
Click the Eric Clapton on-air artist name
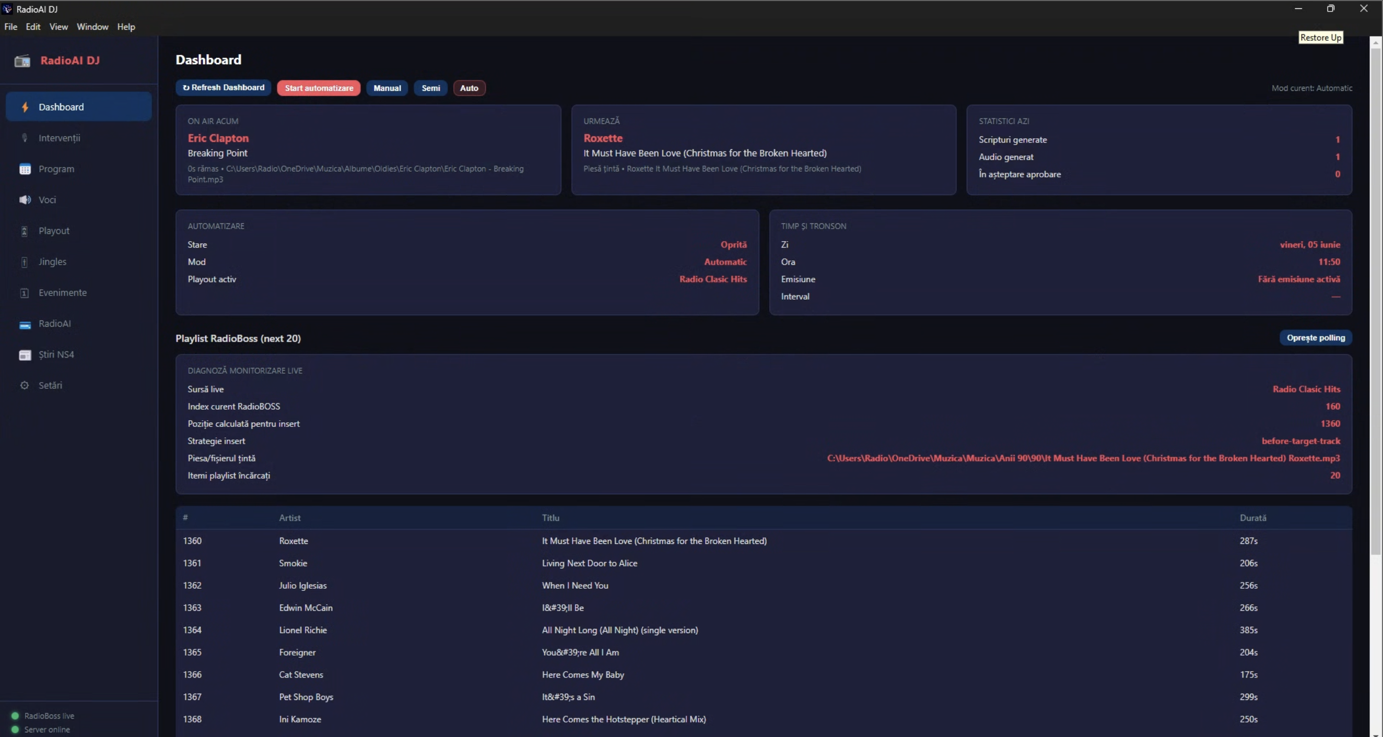click(218, 138)
